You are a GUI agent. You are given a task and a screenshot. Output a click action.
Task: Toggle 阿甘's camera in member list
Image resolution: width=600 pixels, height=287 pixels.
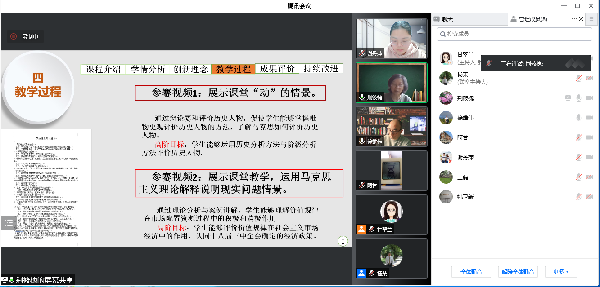(589, 137)
